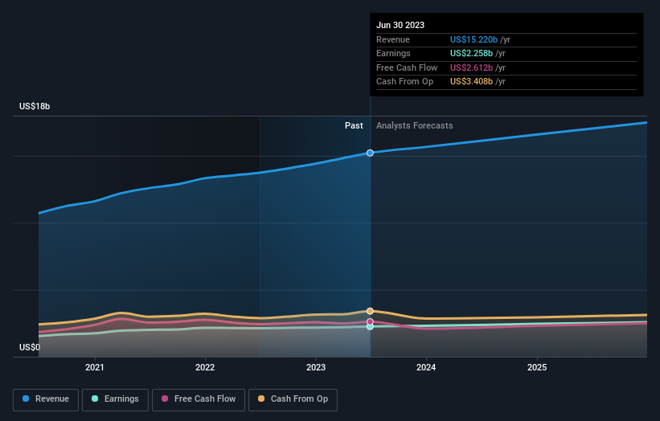The width and height of the screenshot is (660, 421).
Task: Click the US$3.408b cash from op value
Action: [471, 82]
